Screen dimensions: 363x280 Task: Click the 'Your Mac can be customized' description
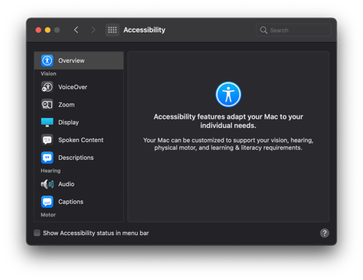[228, 144]
